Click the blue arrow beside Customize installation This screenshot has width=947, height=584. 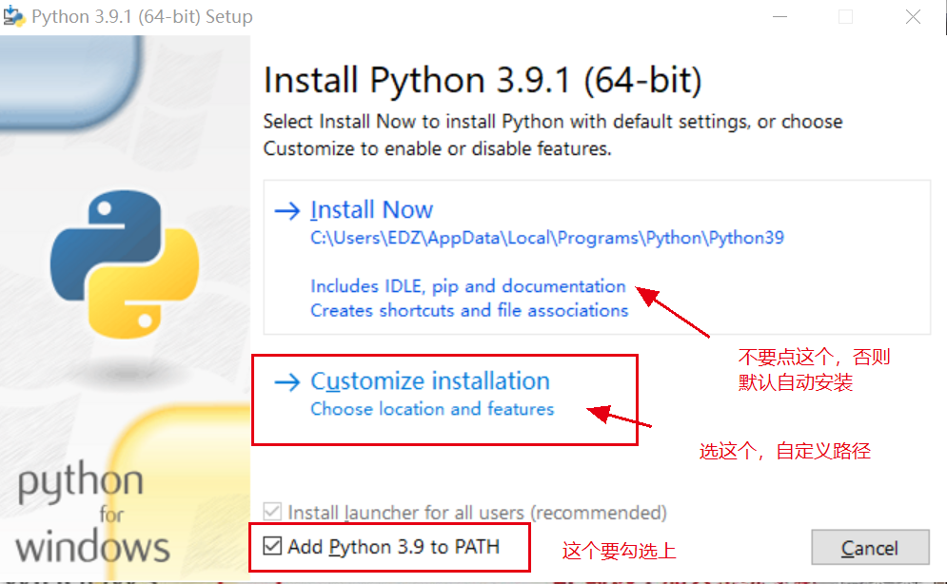[x=287, y=380]
